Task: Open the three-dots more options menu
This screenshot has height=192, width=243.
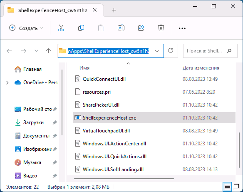Action: (x=182, y=28)
